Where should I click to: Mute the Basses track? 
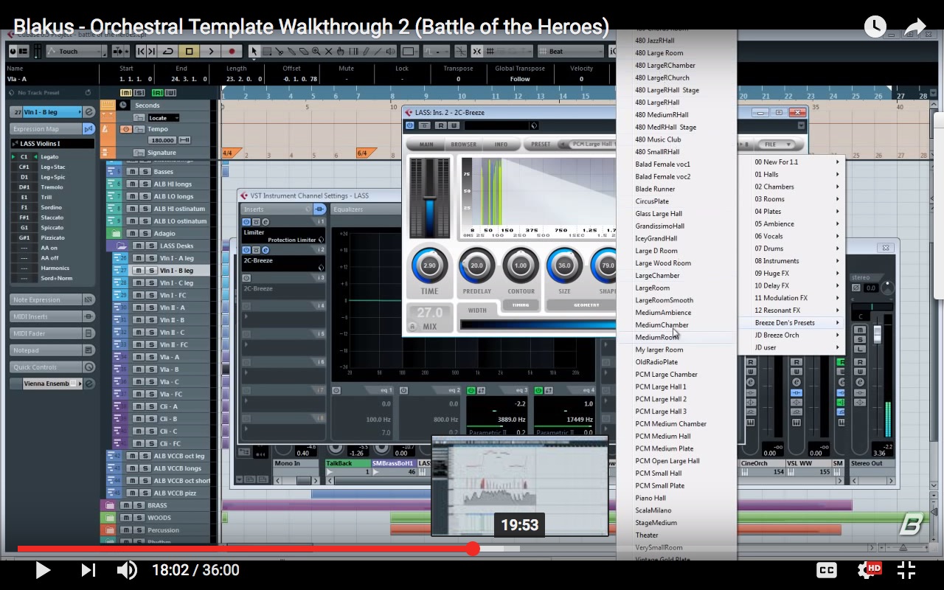(x=131, y=172)
